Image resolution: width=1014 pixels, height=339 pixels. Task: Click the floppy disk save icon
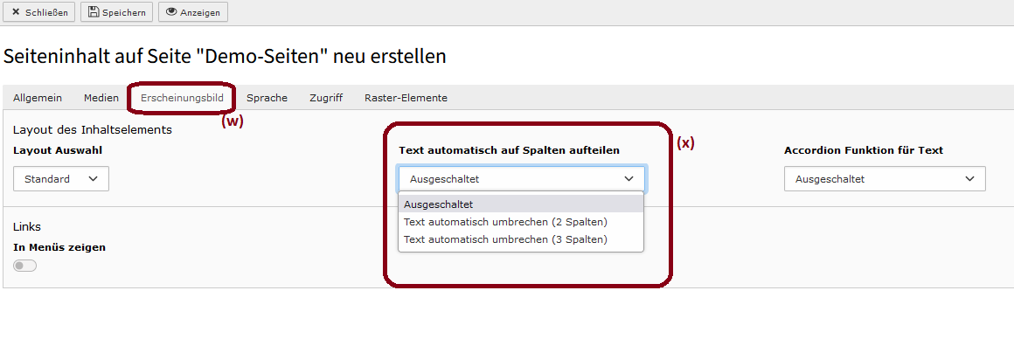94,11
